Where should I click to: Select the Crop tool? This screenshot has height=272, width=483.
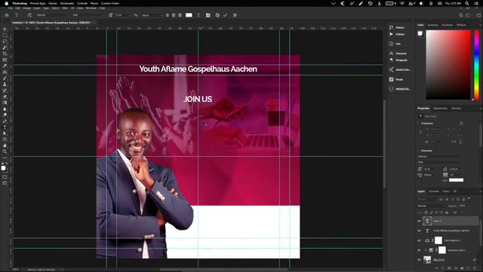click(5, 54)
